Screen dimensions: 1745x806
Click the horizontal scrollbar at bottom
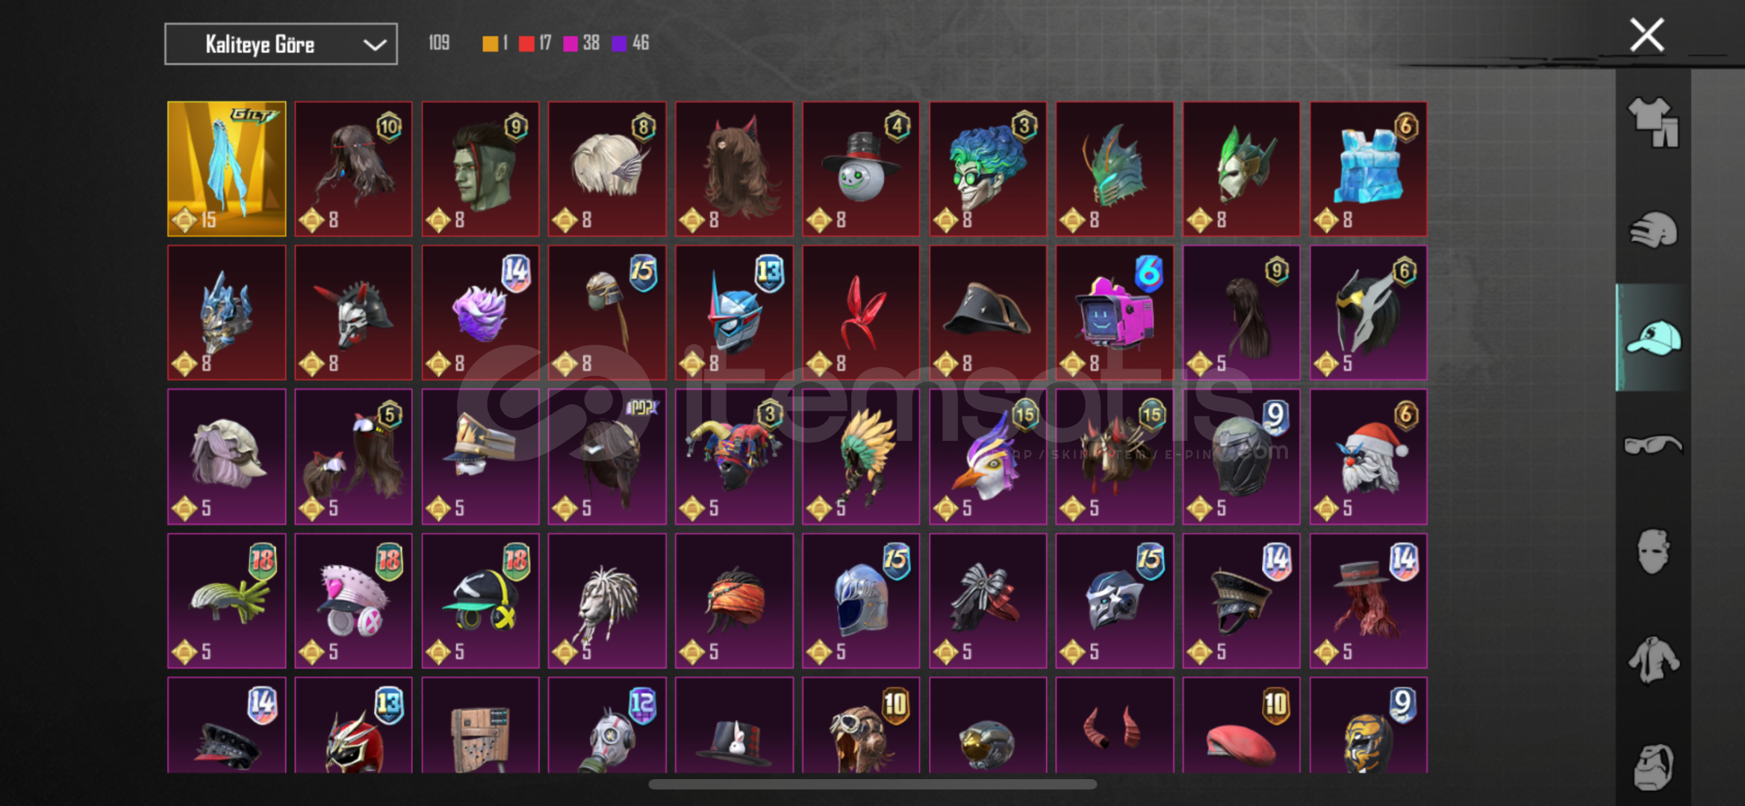[x=872, y=784]
